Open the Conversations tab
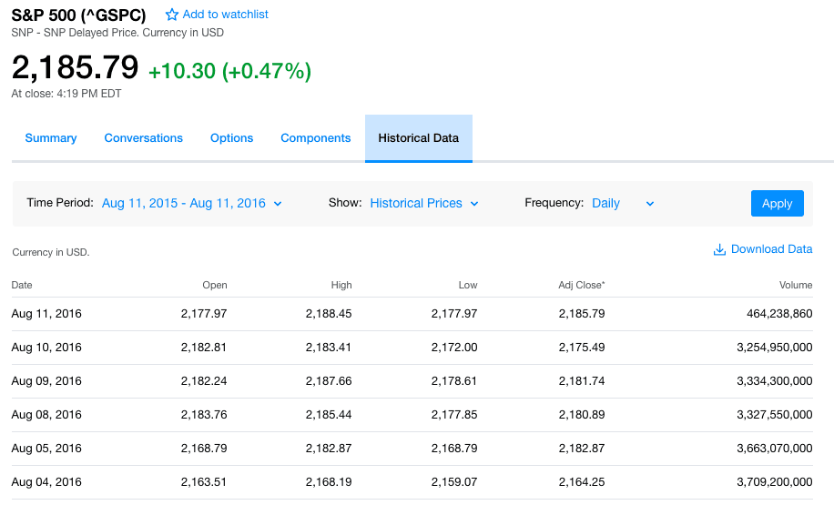The width and height of the screenshot is (834, 505). (x=143, y=138)
